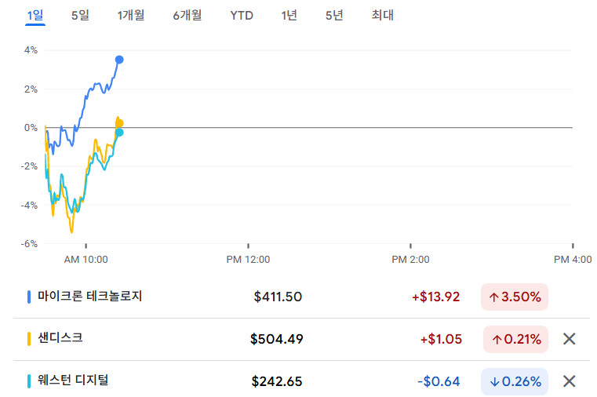
Task: Remove 웨스턴 디지털 with its X icon
Action: pos(570,381)
